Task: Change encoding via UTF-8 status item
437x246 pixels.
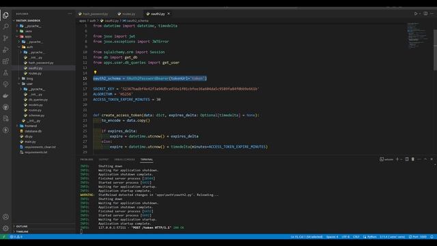Action: pyautogui.click(x=346, y=237)
